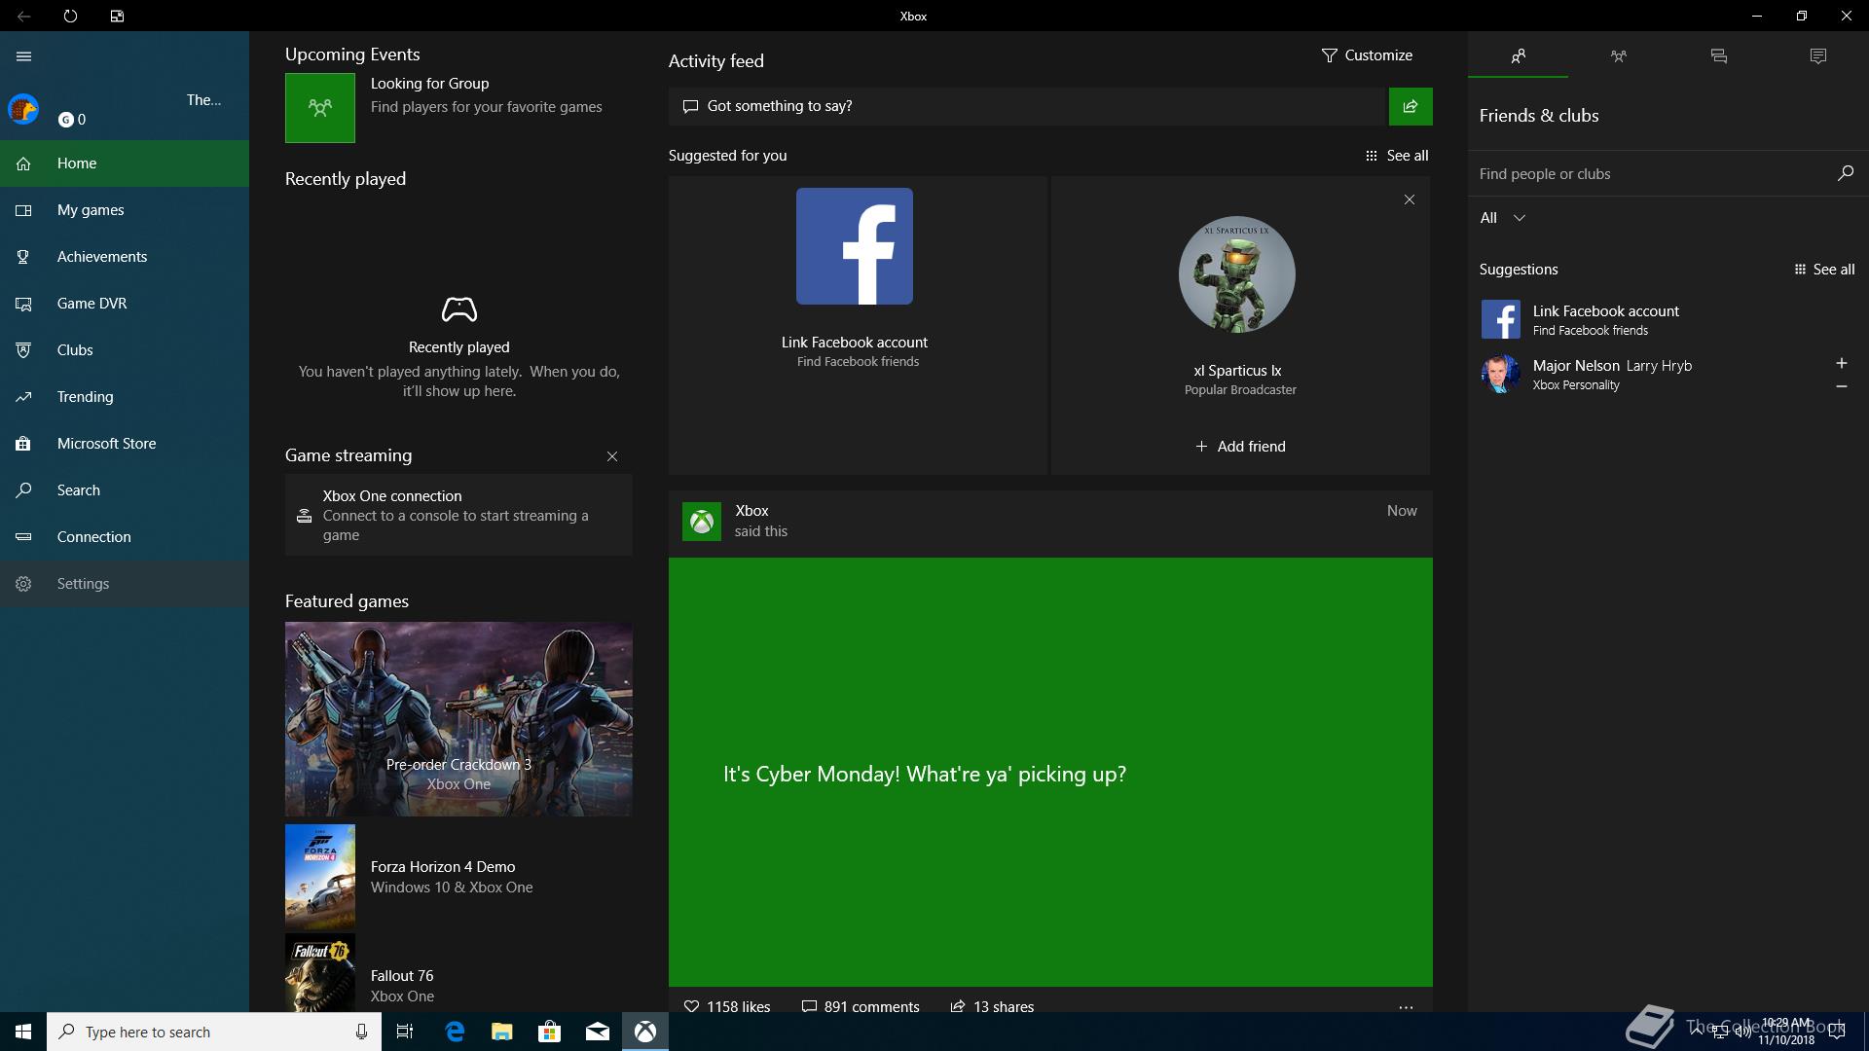
Task: Open Fallout 76 thumbnail
Action: 320,973
